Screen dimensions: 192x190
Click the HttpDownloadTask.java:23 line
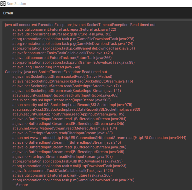69,166
